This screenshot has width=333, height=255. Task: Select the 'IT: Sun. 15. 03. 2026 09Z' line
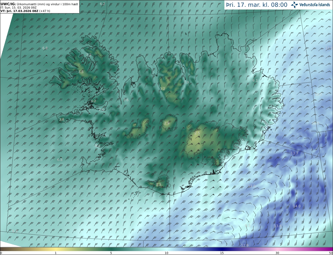tap(18, 8)
